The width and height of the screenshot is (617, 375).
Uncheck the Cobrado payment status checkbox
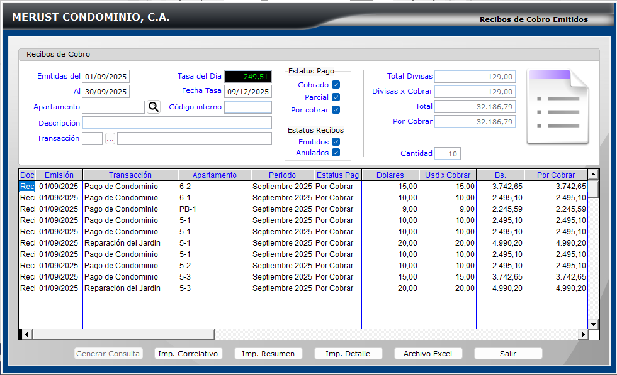tap(336, 85)
